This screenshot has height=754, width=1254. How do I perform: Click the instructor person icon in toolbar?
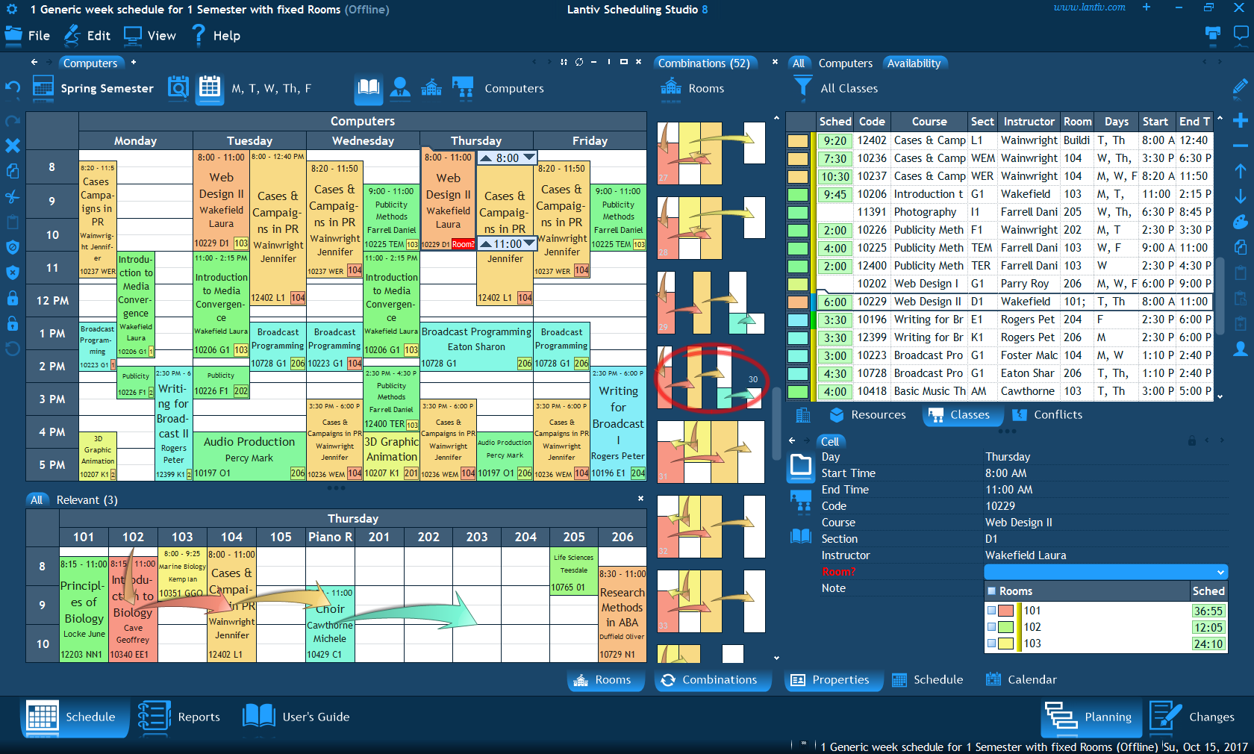pos(400,88)
